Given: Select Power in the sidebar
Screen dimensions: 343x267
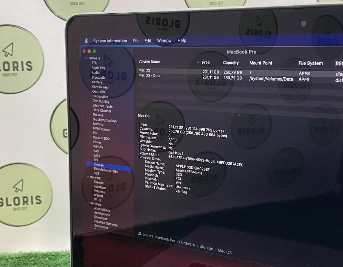Looking at the screenshot, I should coord(97,142).
